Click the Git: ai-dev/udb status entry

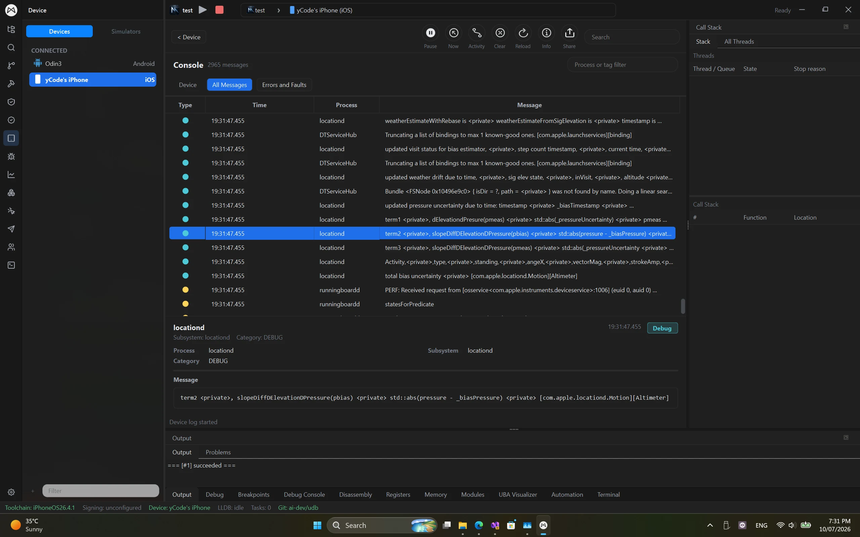298,507
